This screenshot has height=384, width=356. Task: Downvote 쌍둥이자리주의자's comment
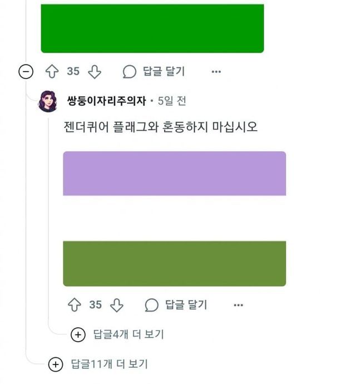tap(117, 304)
